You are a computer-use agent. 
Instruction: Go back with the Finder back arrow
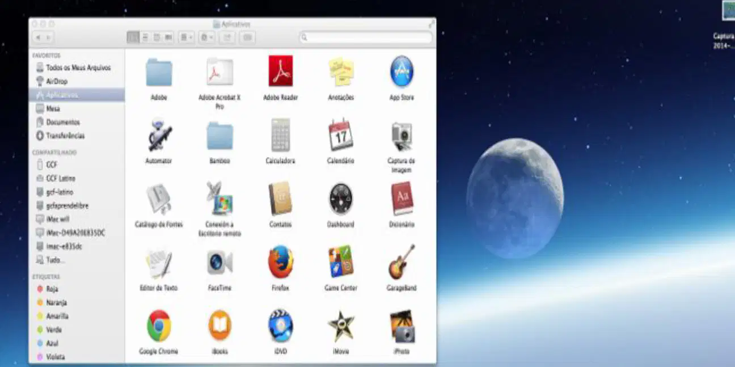pos(37,37)
